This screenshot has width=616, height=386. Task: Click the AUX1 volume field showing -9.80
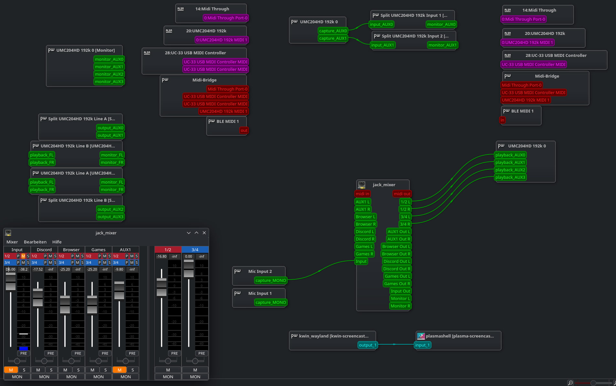tap(119, 269)
